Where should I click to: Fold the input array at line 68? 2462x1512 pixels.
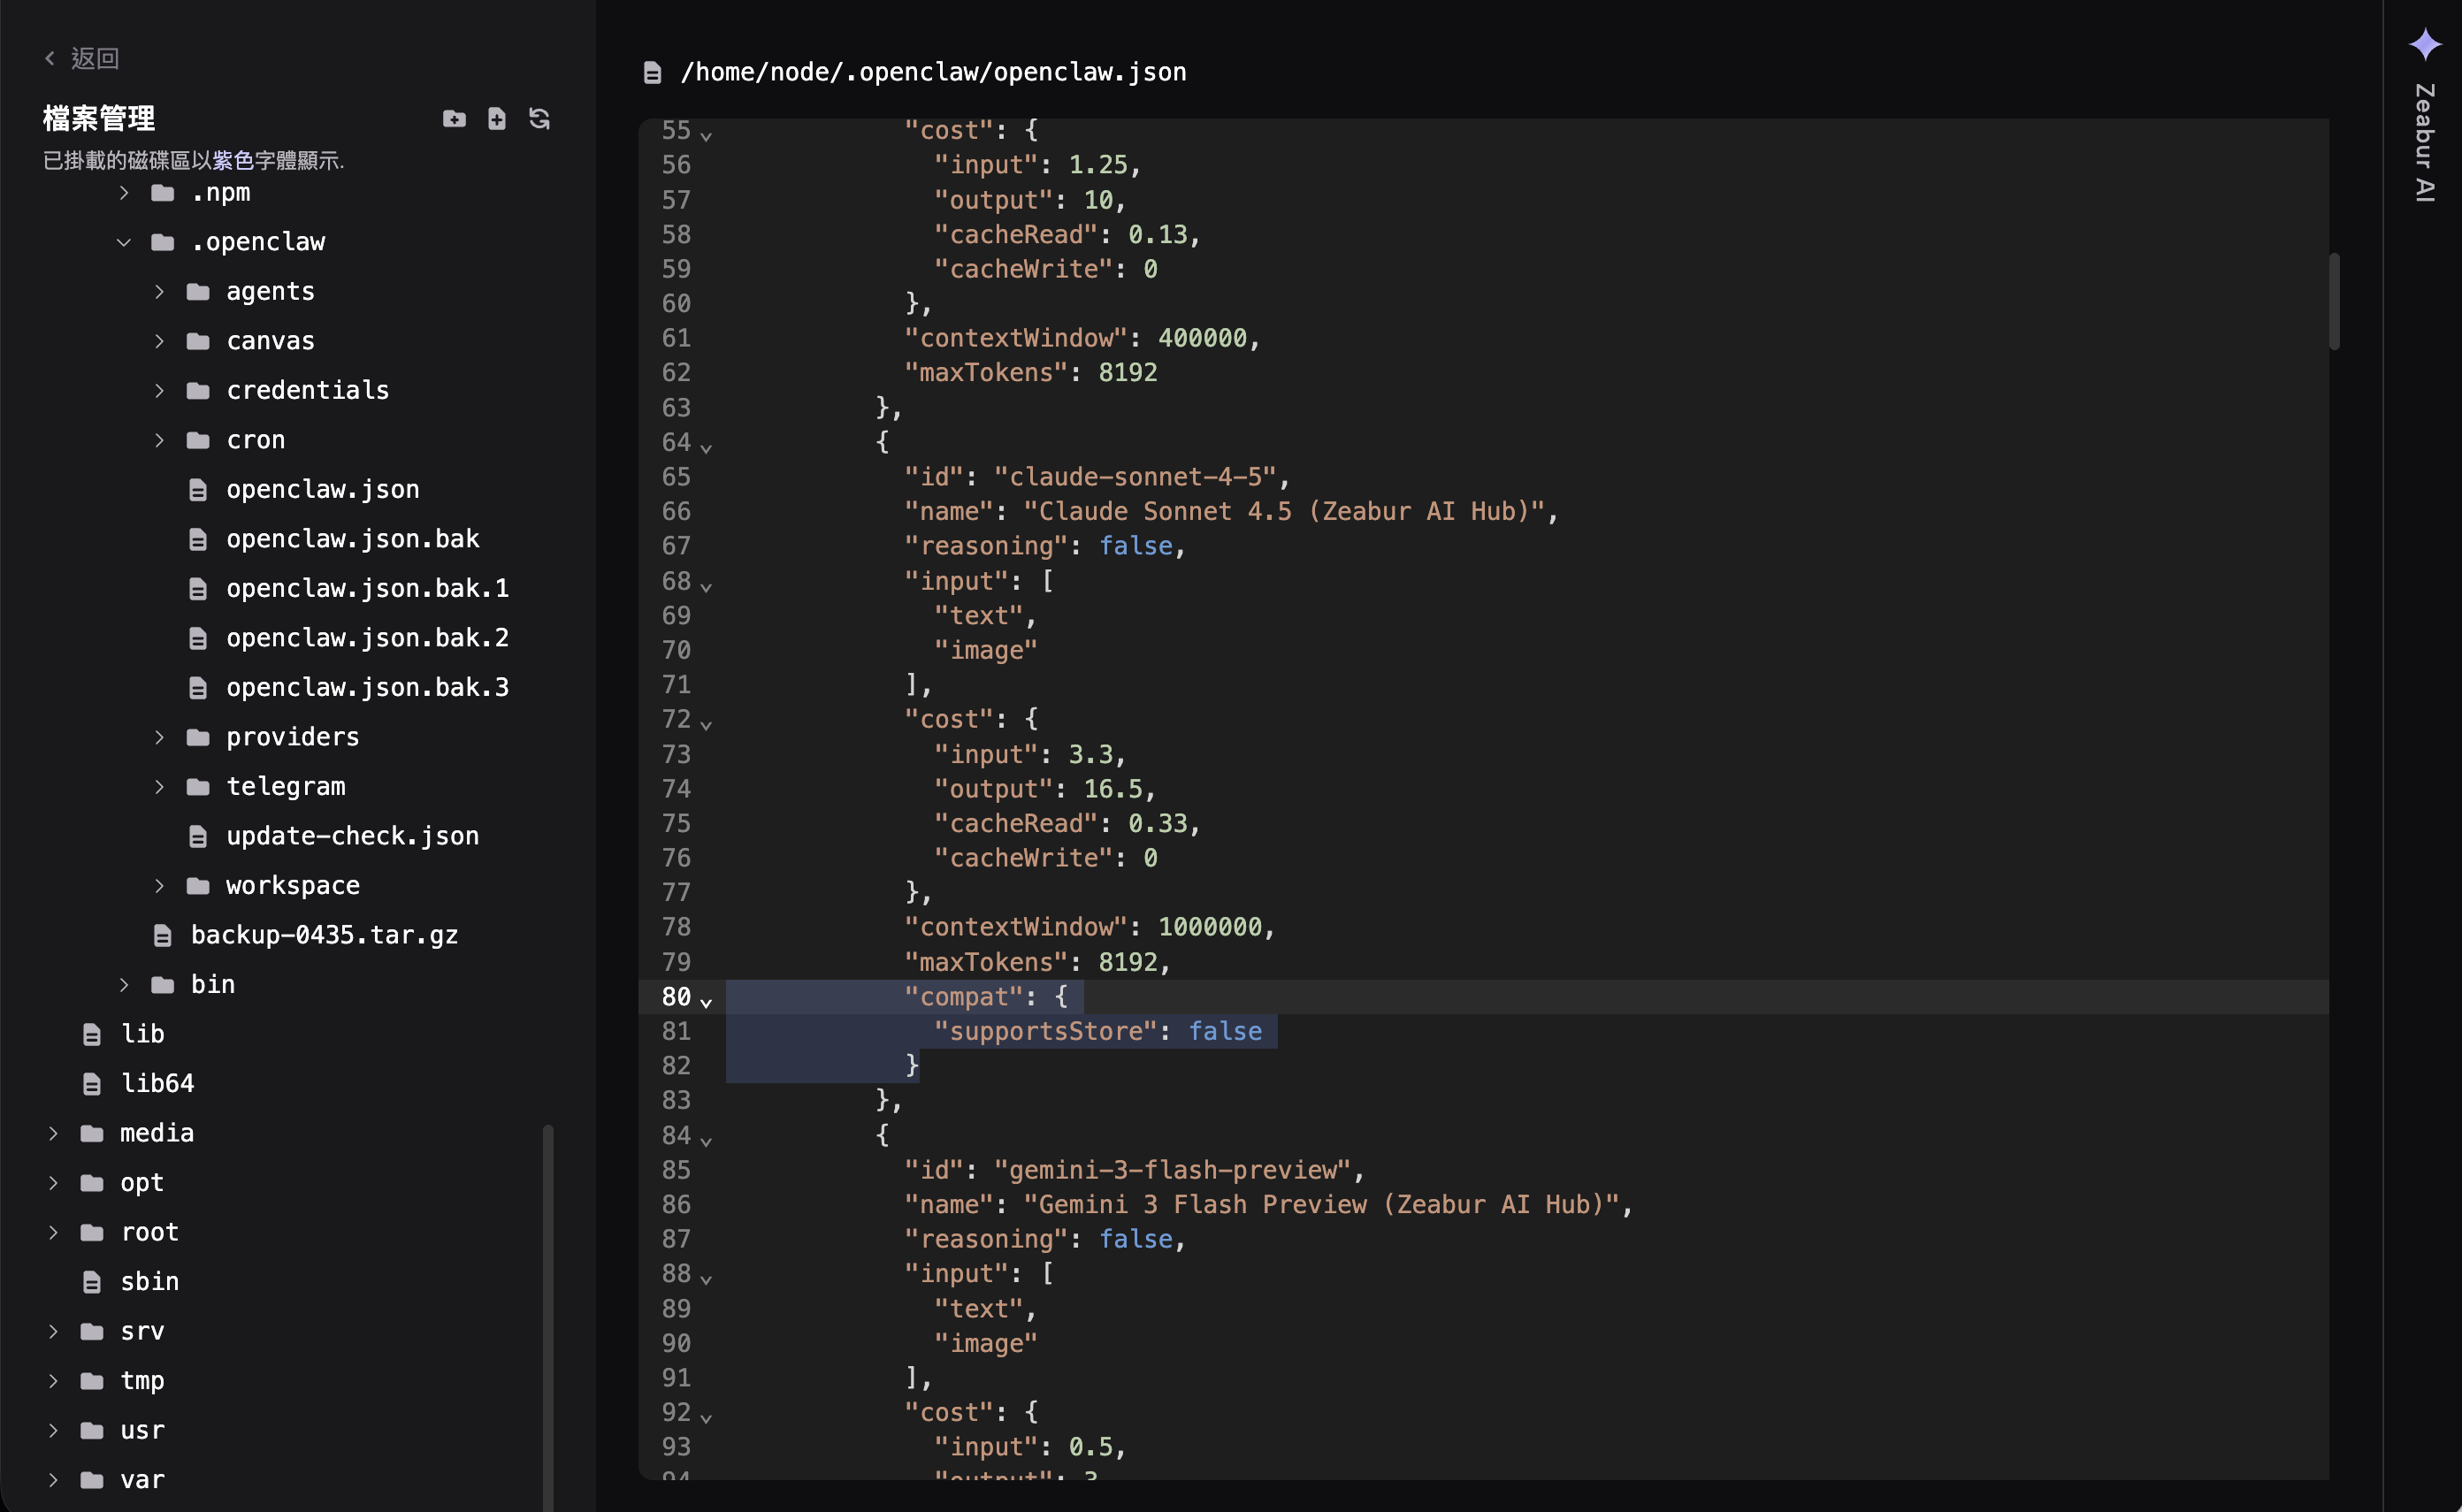coord(706,586)
